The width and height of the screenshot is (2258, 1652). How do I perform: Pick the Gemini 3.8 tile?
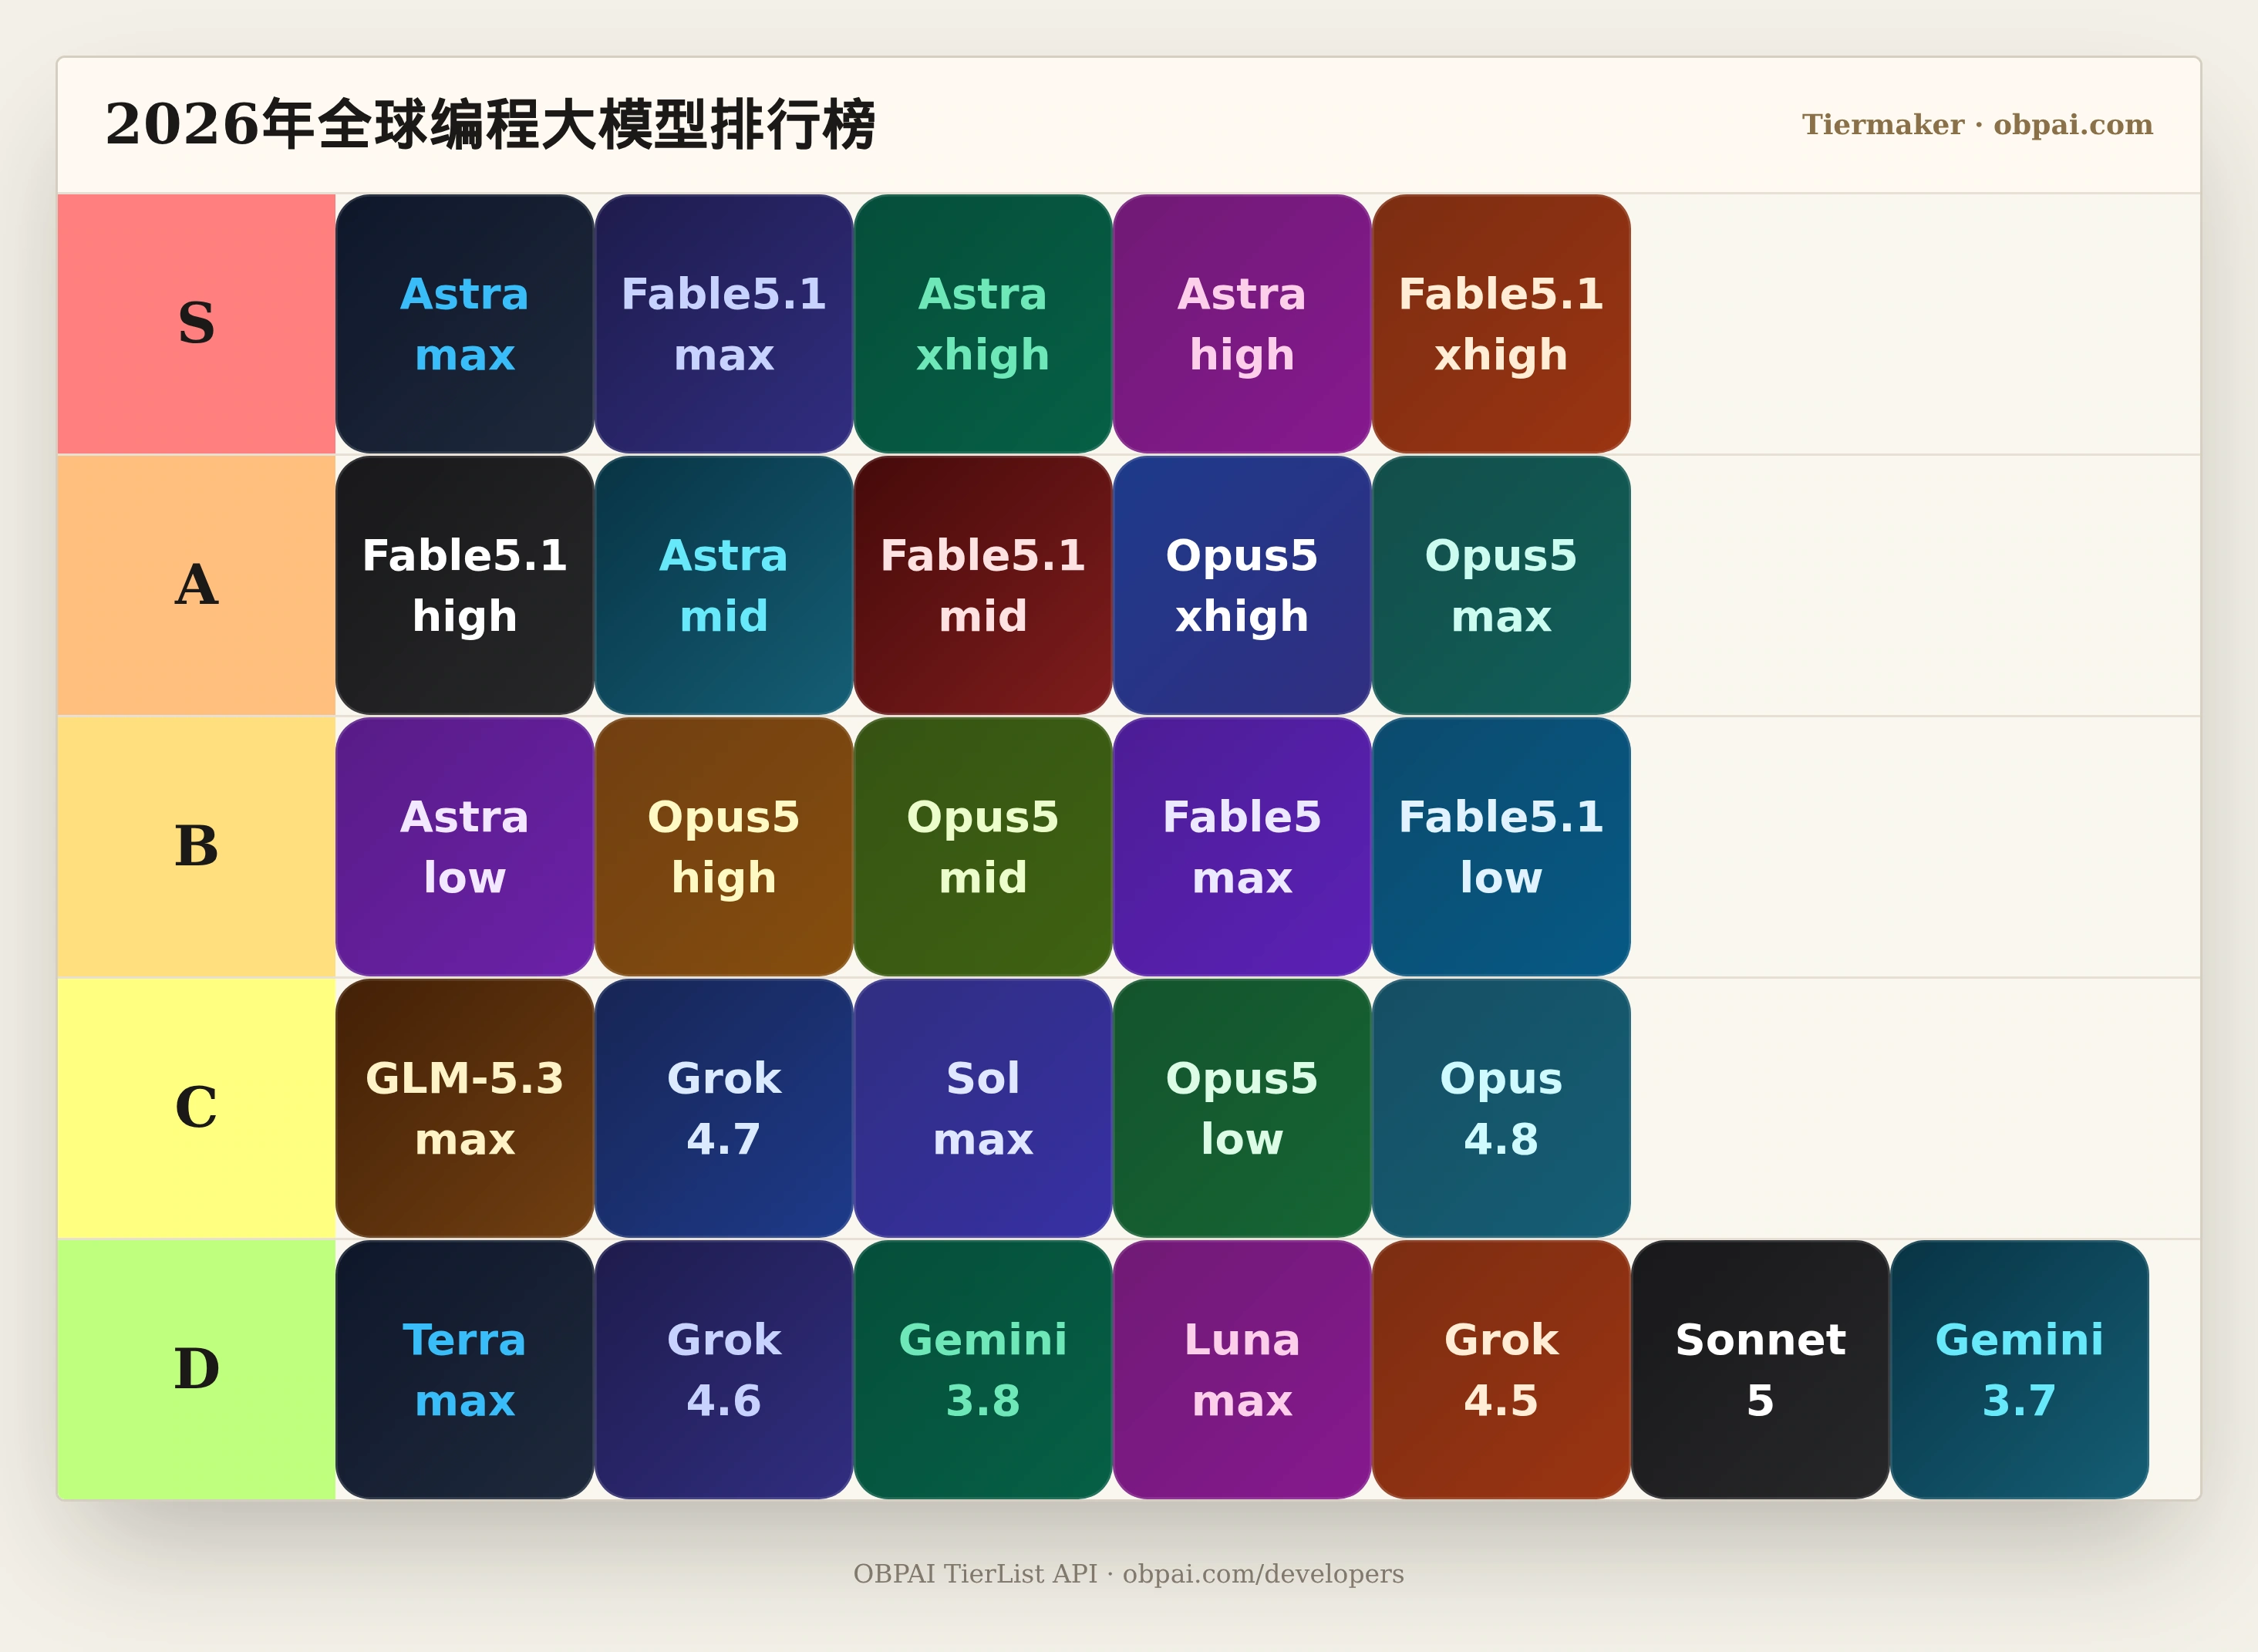point(983,1370)
